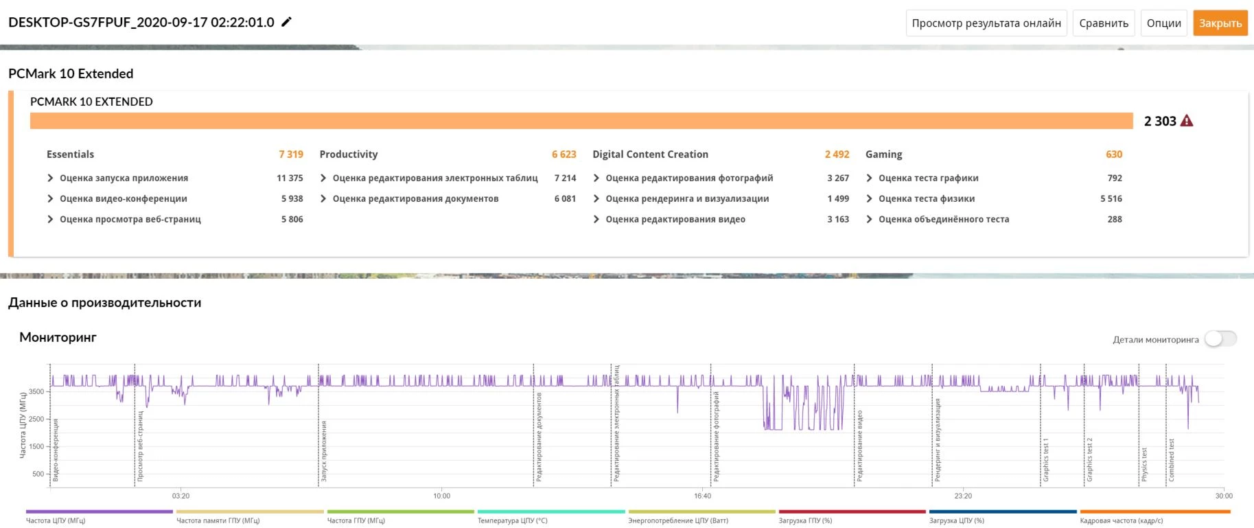Select Энергопотребление ЦПУ (Ватт) legend
The width and height of the screenshot is (1254, 528).
click(701, 516)
